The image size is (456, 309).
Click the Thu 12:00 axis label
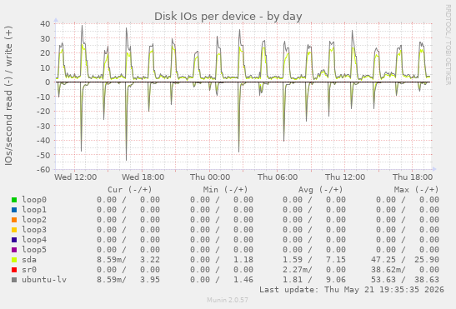[x=345, y=177]
